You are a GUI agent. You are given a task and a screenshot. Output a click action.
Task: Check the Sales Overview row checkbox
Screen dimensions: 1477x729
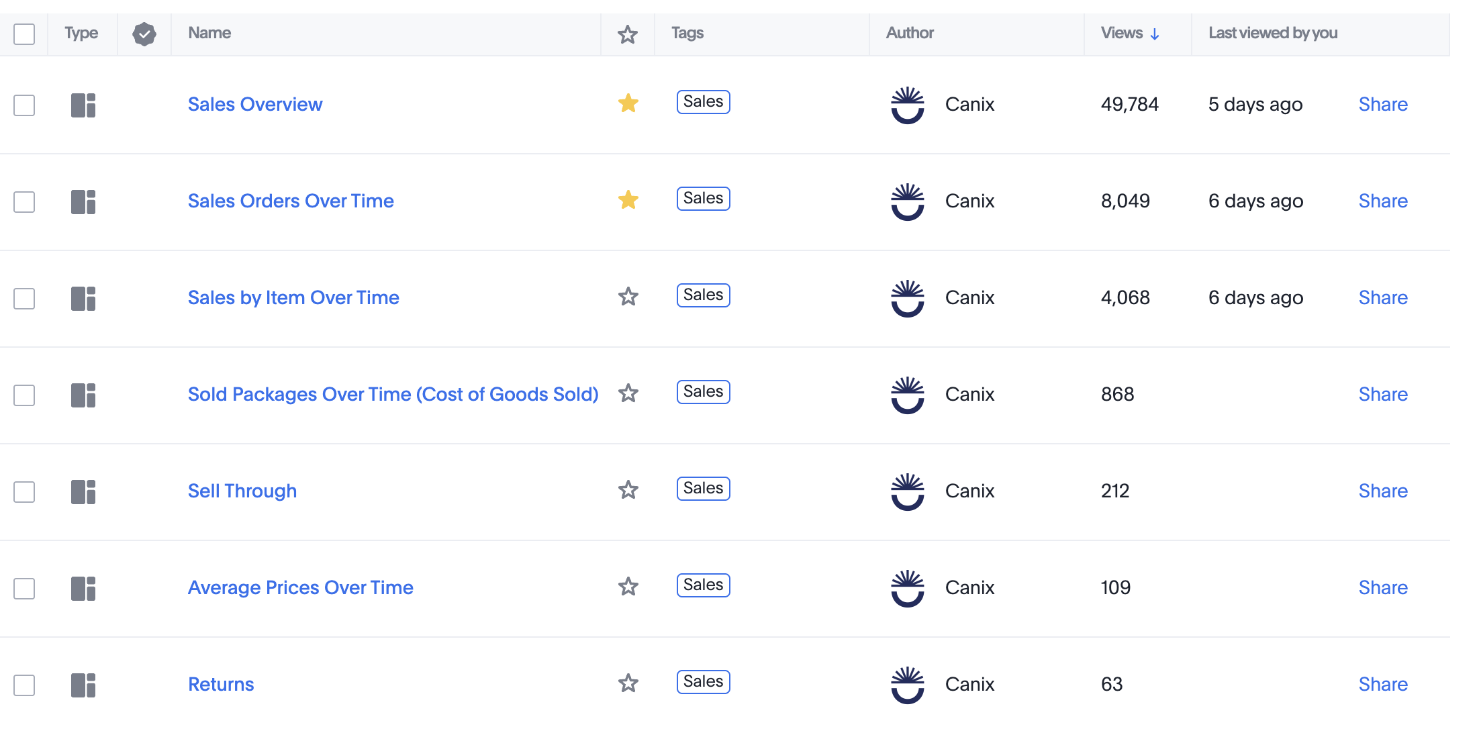24,105
